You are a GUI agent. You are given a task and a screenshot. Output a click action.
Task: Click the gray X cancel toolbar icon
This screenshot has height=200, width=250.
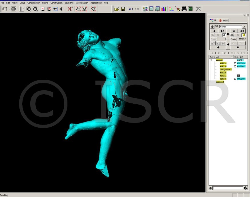pyautogui.click(x=198, y=9)
